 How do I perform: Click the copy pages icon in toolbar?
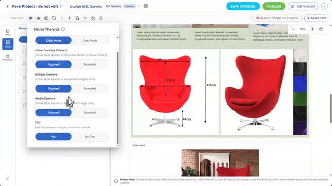point(54,18)
